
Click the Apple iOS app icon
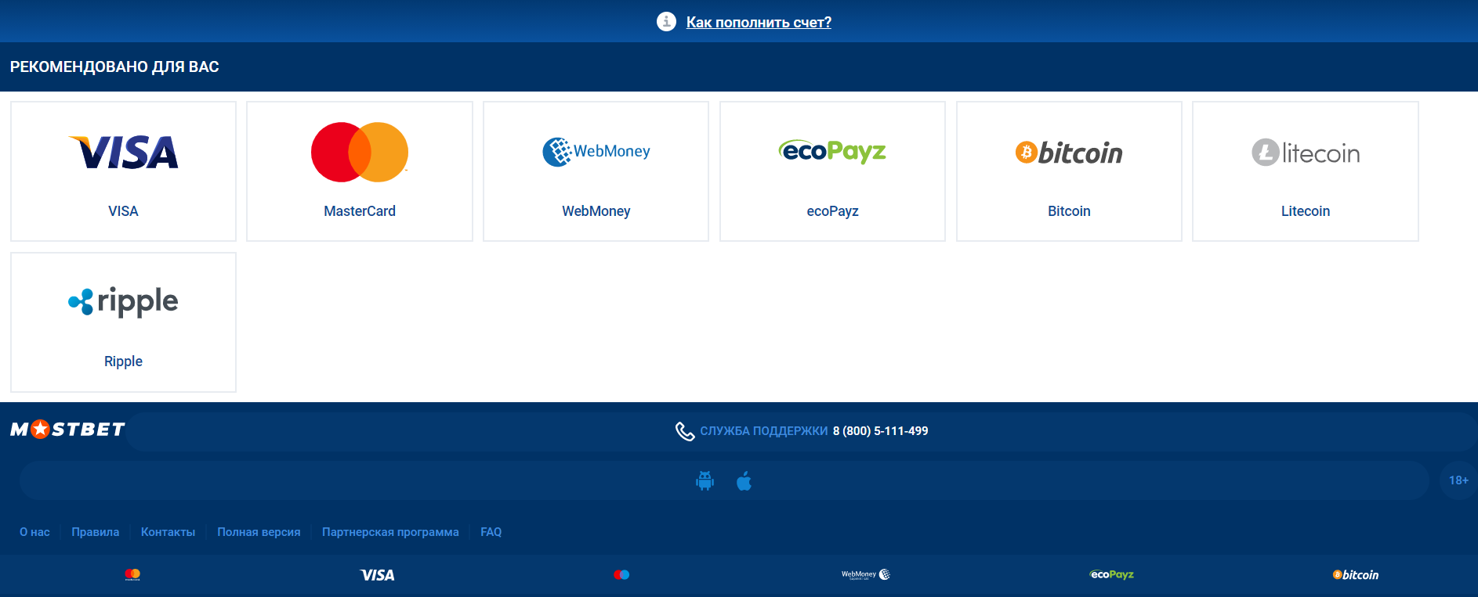coord(744,481)
